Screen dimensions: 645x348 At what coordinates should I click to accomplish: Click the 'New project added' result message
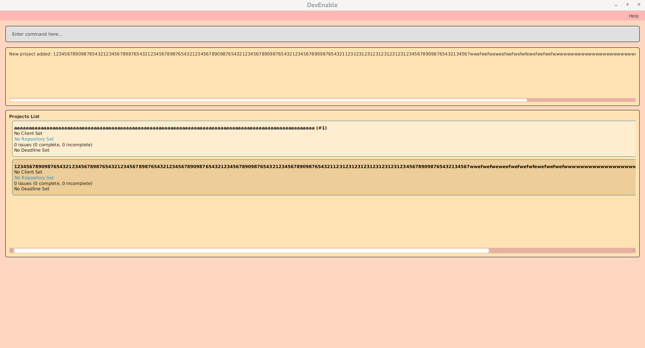(322, 54)
